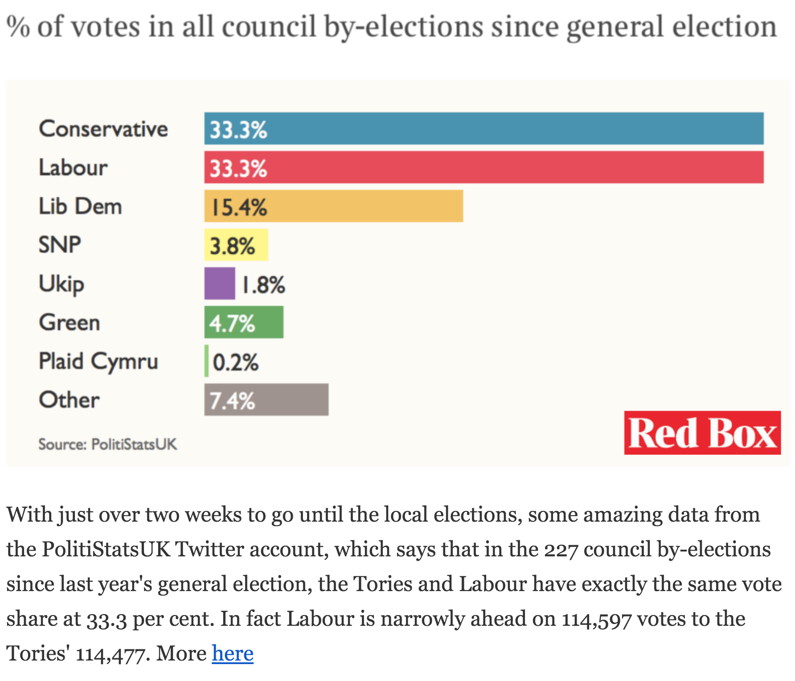Click the Ukip 1.8% value label

(263, 285)
